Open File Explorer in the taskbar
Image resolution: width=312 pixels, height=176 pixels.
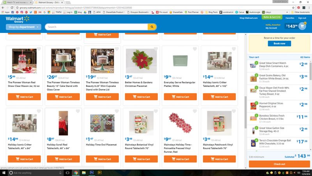pos(84,172)
